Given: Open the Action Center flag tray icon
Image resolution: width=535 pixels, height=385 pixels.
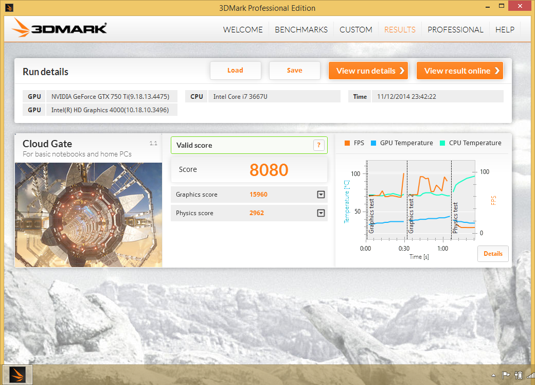Looking at the screenshot, I should click(x=506, y=375).
